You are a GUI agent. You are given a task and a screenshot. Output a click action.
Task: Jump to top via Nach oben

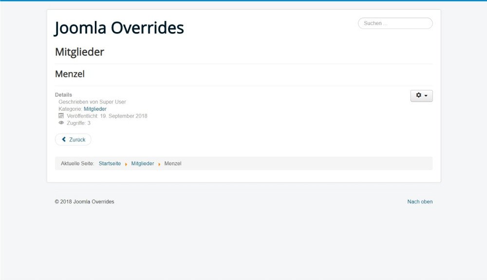tap(420, 202)
